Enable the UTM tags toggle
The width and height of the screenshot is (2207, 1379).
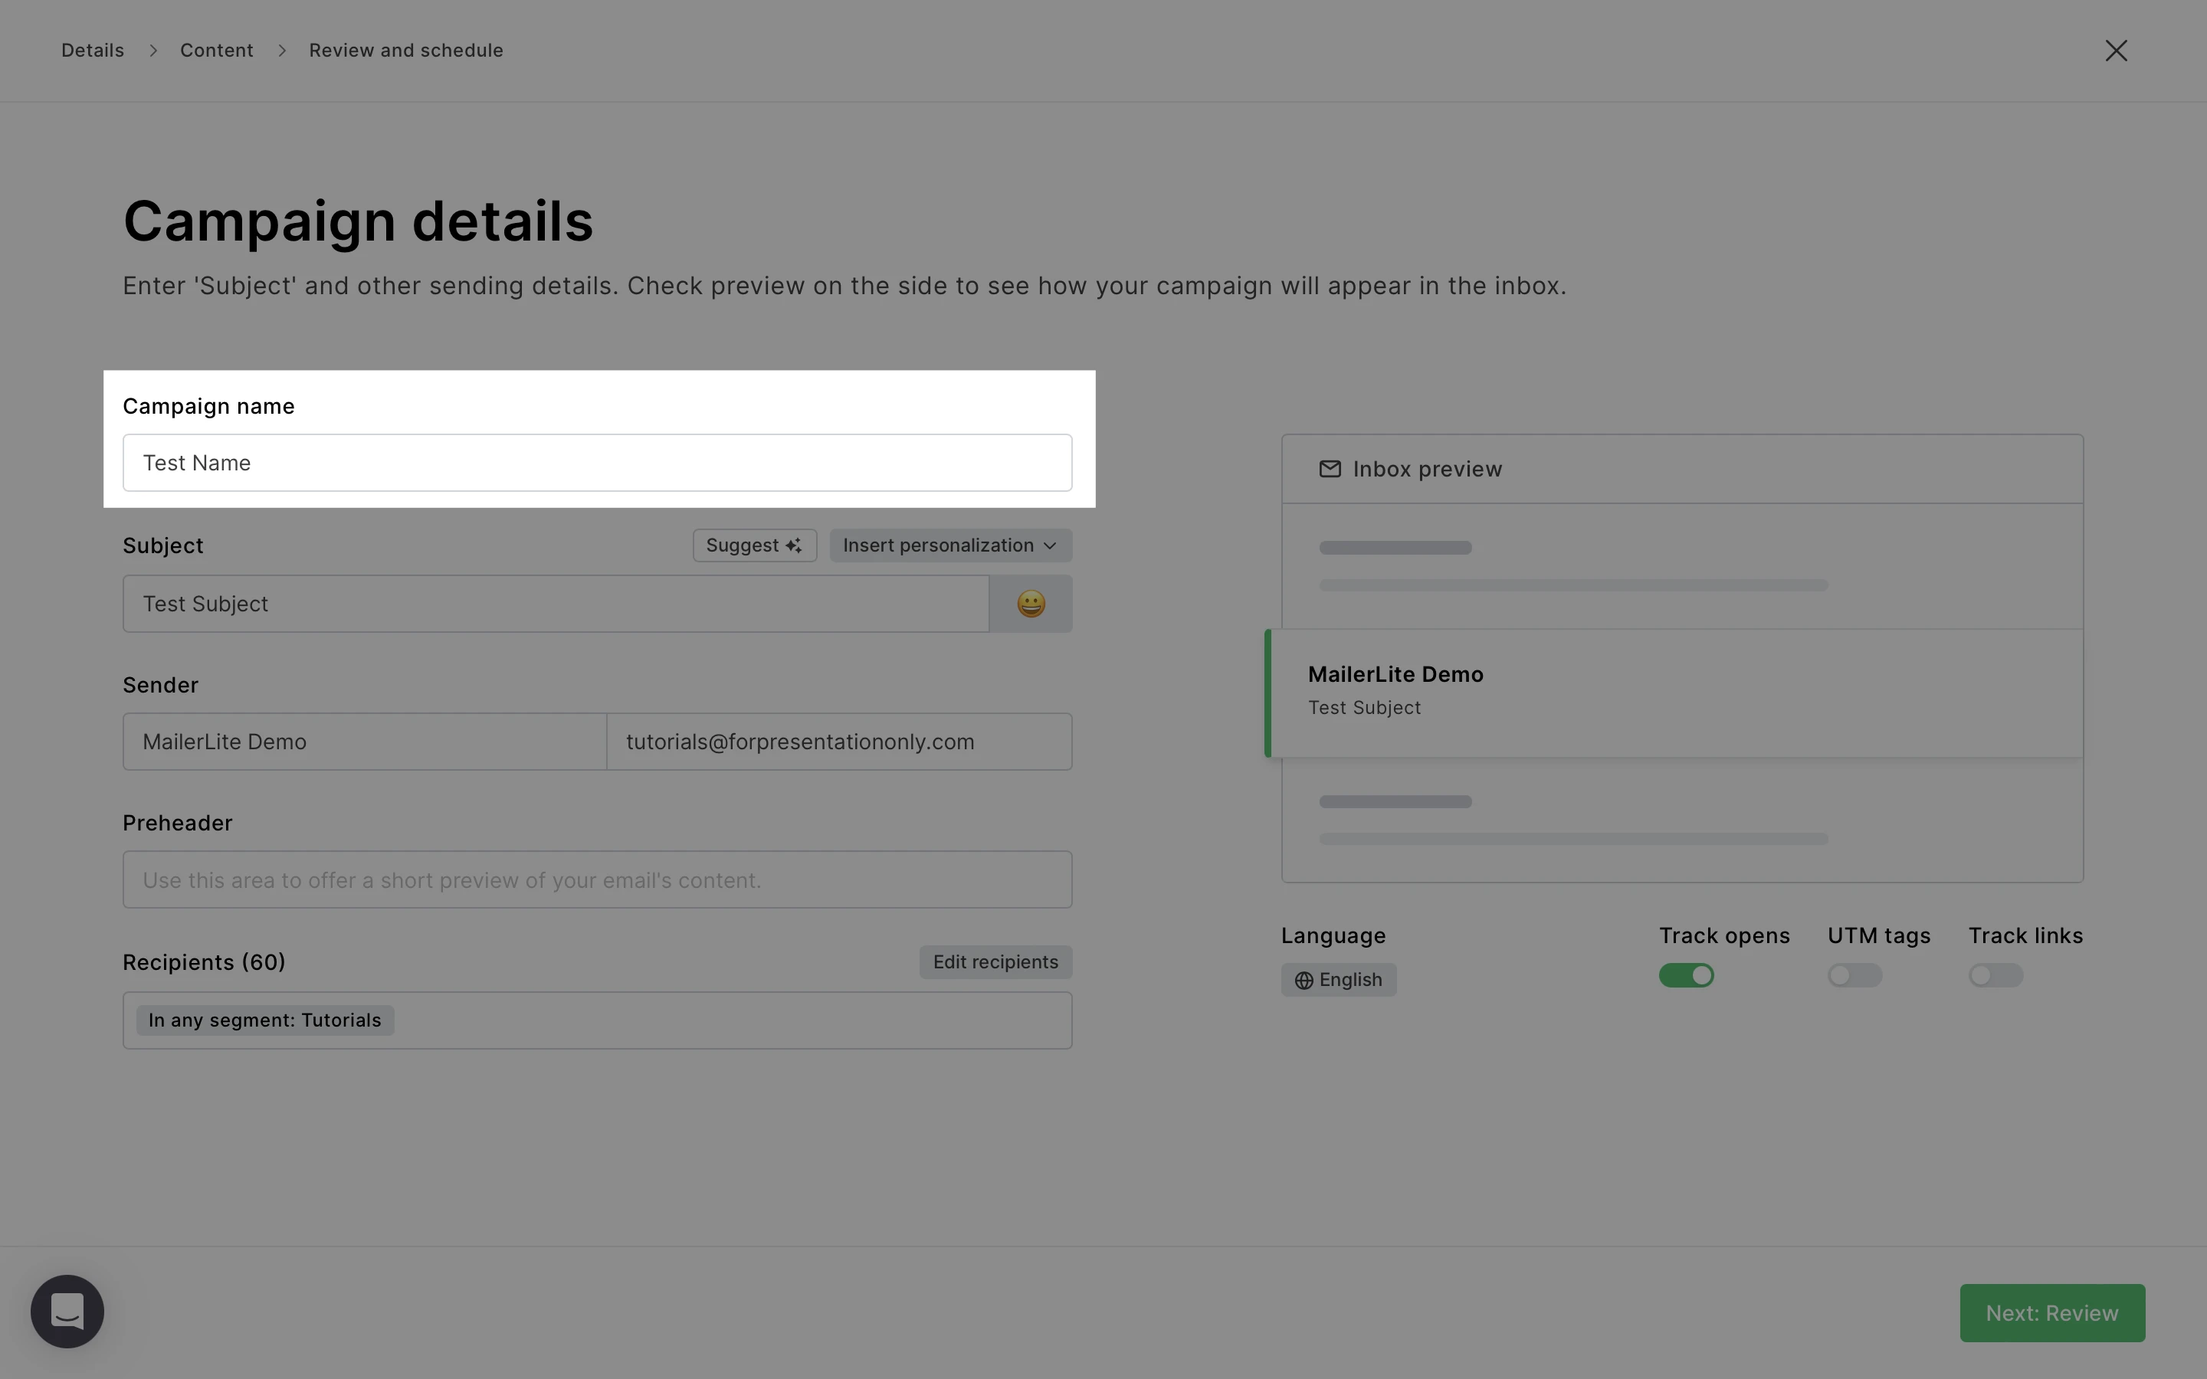pos(1854,976)
